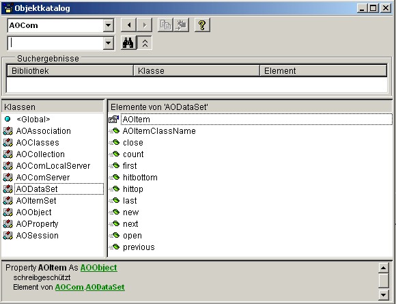Select the hitbottom element
The width and height of the screenshot is (396, 304).
tap(140, 178)
